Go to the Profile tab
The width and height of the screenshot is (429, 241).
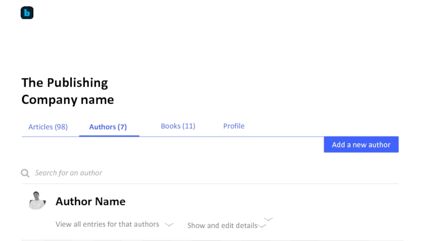pyautogui.click(x=234, y=126)
